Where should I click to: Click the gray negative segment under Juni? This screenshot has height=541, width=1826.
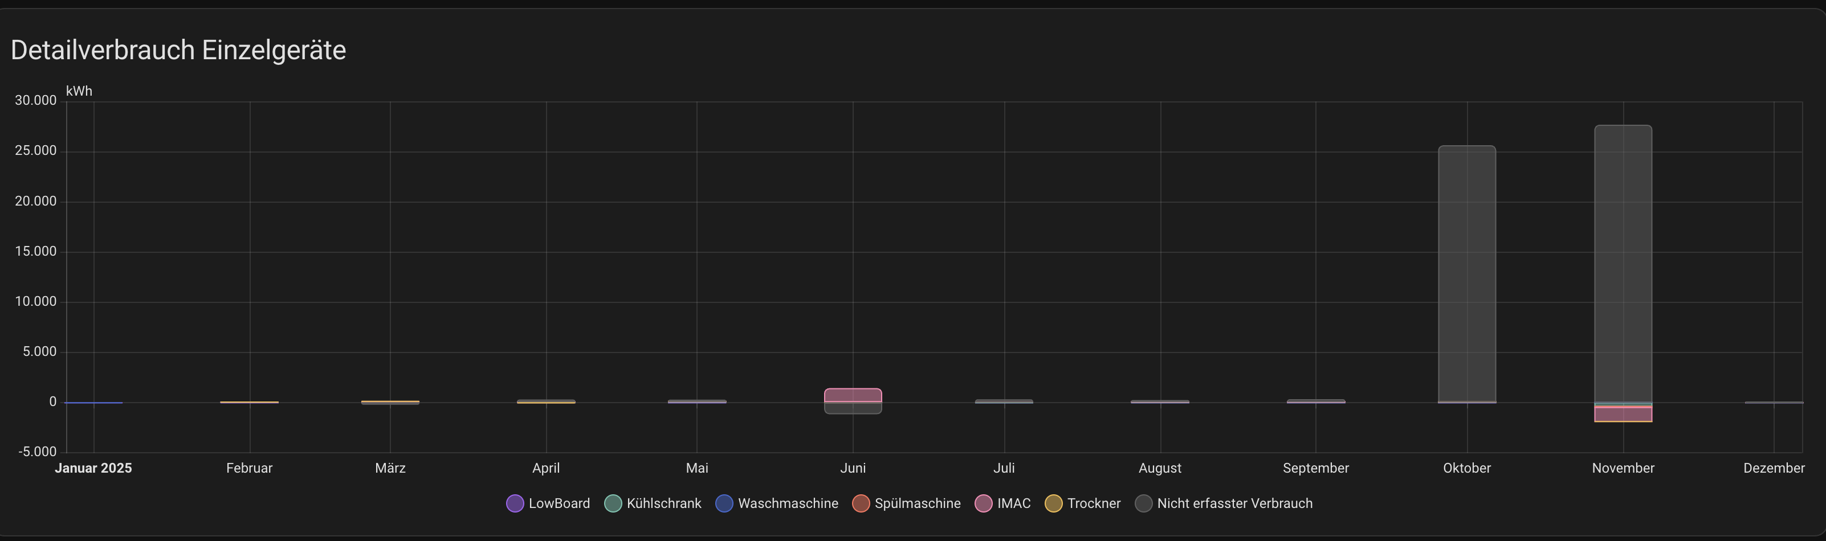853,408
